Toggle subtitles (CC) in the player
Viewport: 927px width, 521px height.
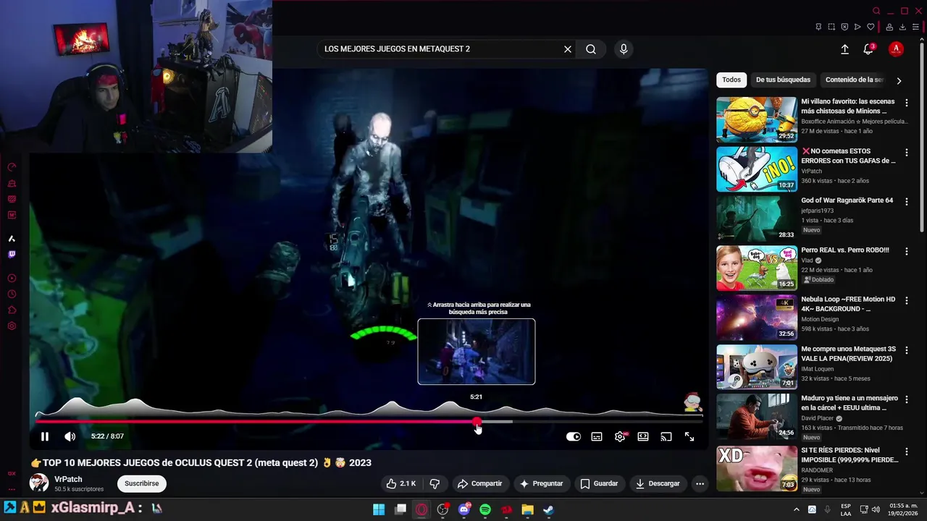[597, 436]
